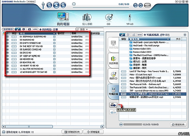Uncheck the 08 HEAVEN HD checkbox
This screenshot has height=136, width=190.
click(8, 59)
